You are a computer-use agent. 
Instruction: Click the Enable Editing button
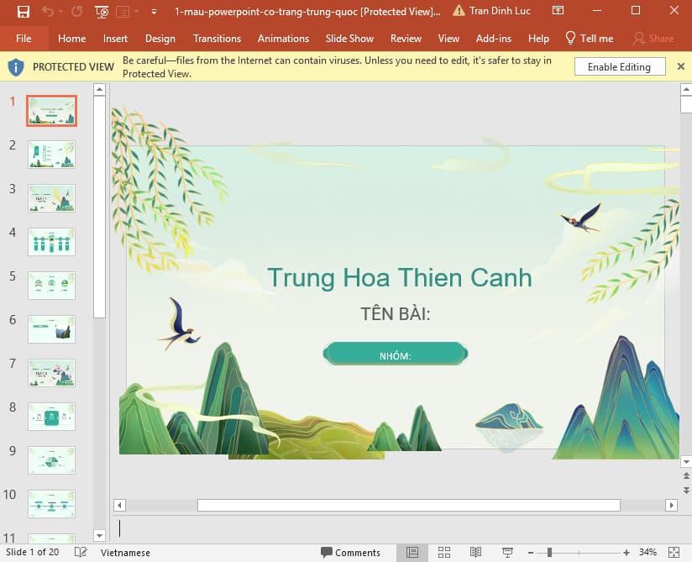click(x=619, y=66)
